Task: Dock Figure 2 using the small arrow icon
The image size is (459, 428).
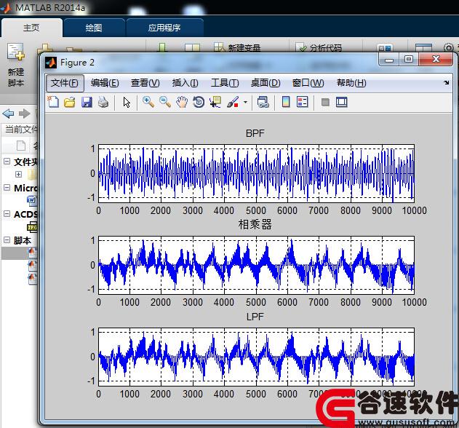Action: 446,82
